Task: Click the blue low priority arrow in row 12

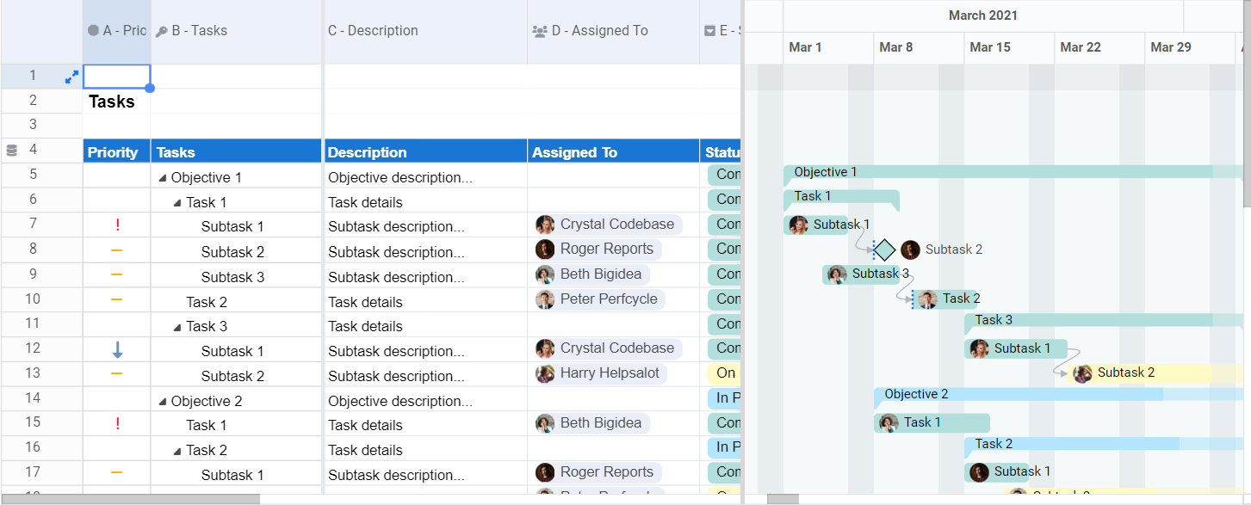Action: 118,350
